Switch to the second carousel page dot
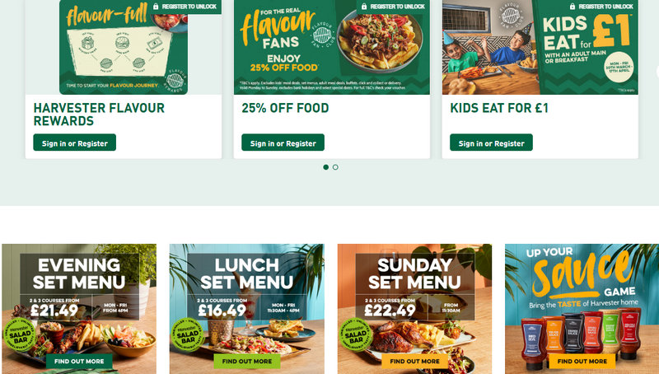This screenshot has width=659, height=374. coord(335,167)
